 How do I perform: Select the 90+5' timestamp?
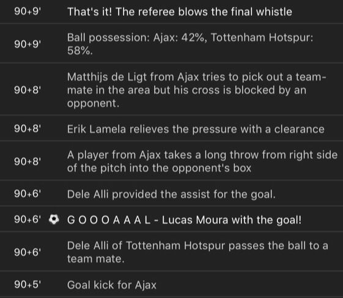(28, 285)
